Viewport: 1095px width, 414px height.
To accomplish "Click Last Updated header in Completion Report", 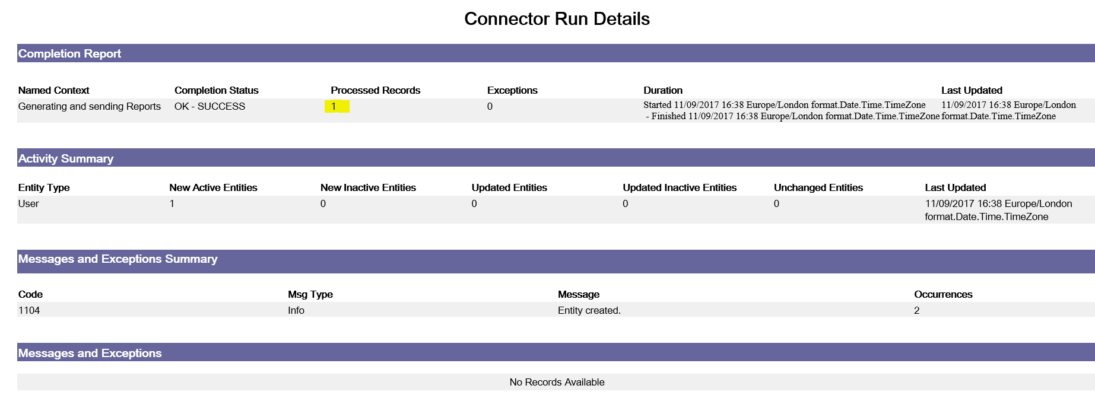I will [972, 90].
